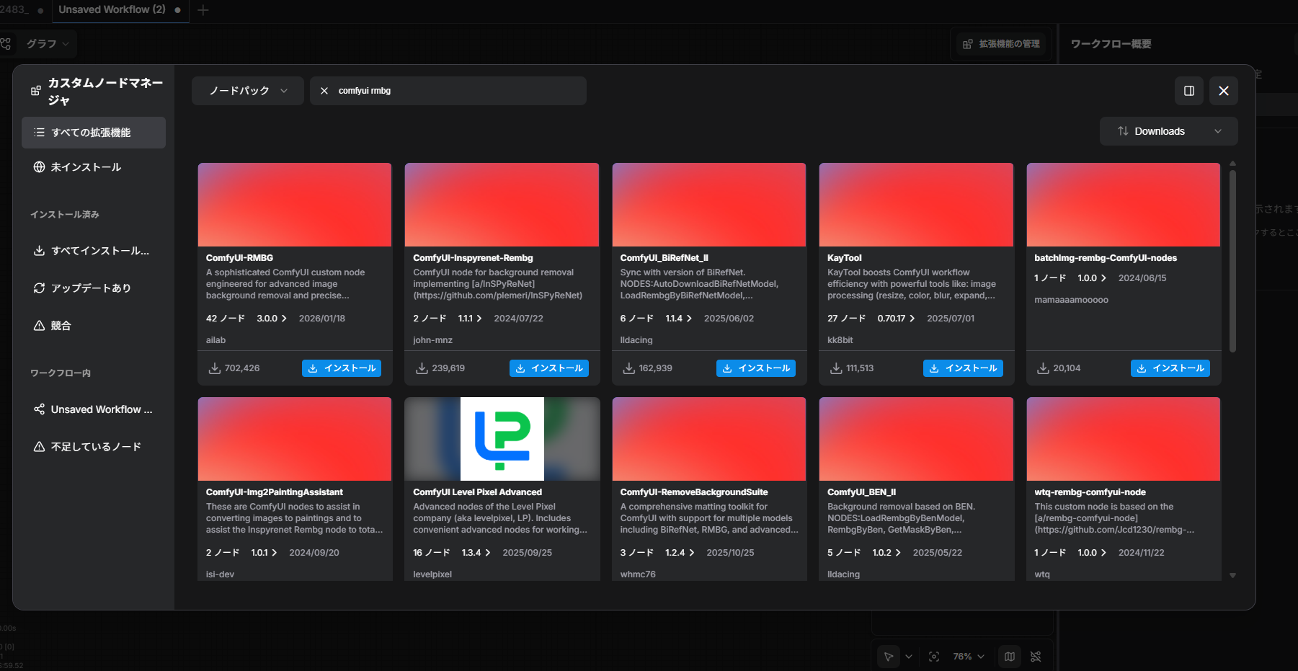Open the ComfyUI-Img2PaintingAssistant card title
This screenshot has width=1298, height=671.
click(275, 492)
